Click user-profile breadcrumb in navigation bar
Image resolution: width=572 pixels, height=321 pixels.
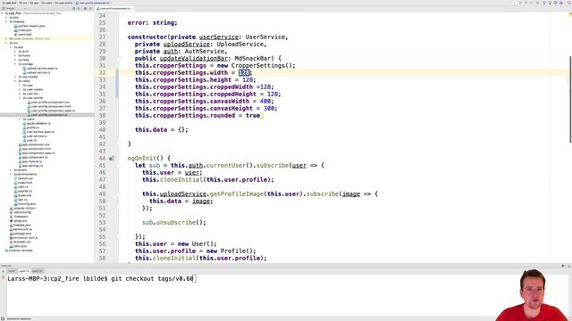[63, 3]
